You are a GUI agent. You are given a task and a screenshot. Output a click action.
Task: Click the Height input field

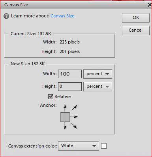click(70, 87)
